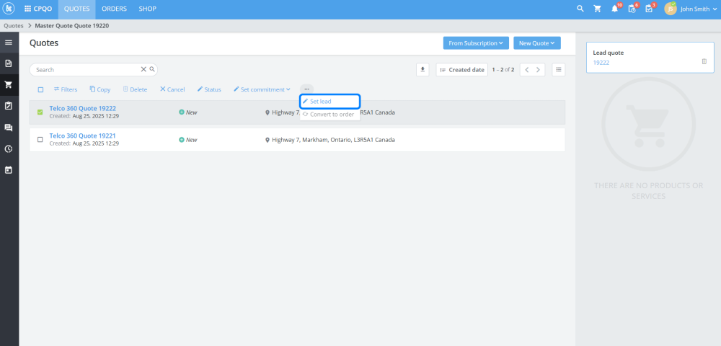This screenshot has height=346, width=721.
Task: Click the Copy toolbar action
Action: click(x=99, y=89)
